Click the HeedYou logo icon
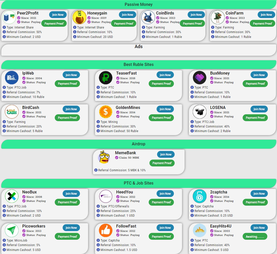 (x=106, y=196)
